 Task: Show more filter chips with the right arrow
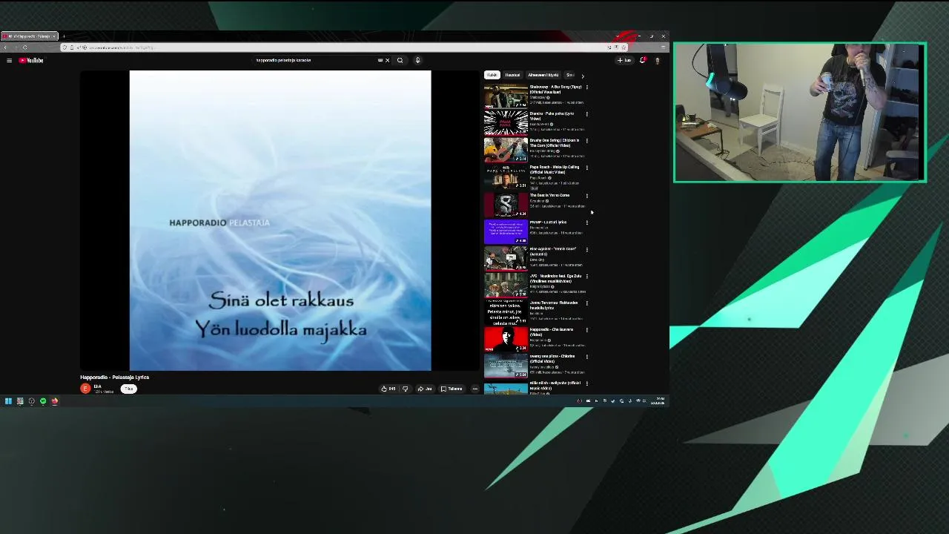click(x=583, y=76)
